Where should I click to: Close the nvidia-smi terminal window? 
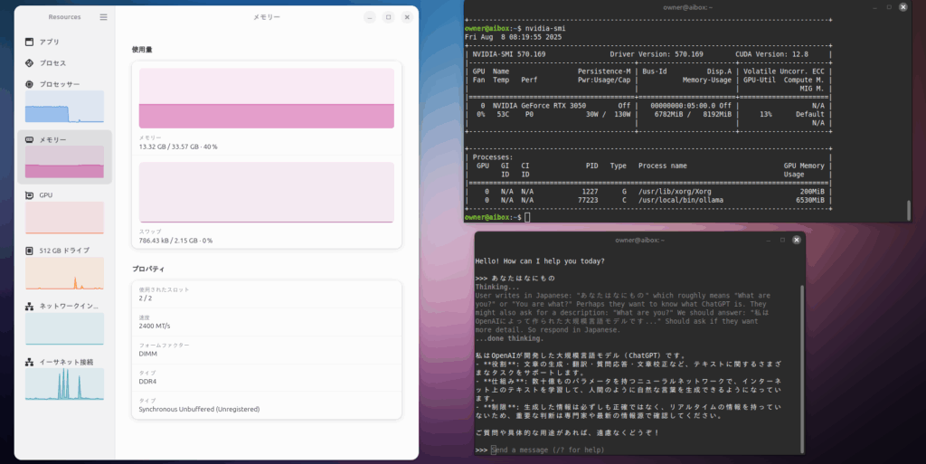[903, 7]
